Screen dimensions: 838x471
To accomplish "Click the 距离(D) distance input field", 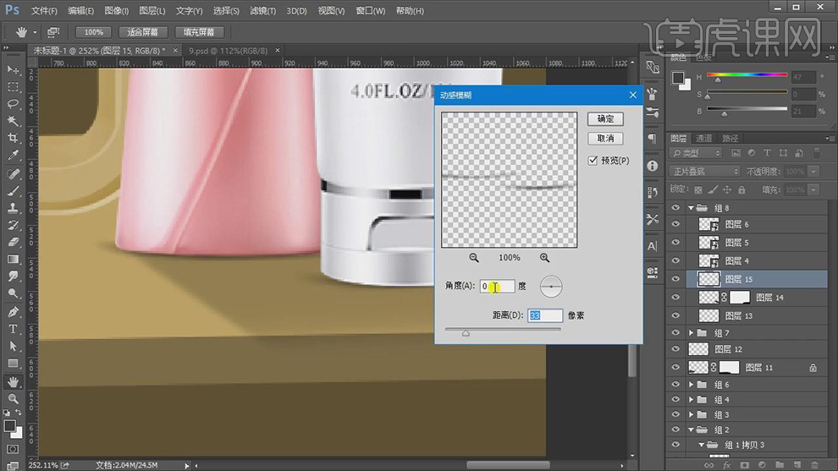I will 545,315.
